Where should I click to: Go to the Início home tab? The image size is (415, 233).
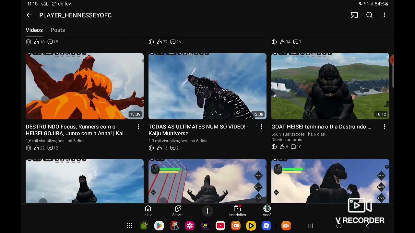[148, 211]
